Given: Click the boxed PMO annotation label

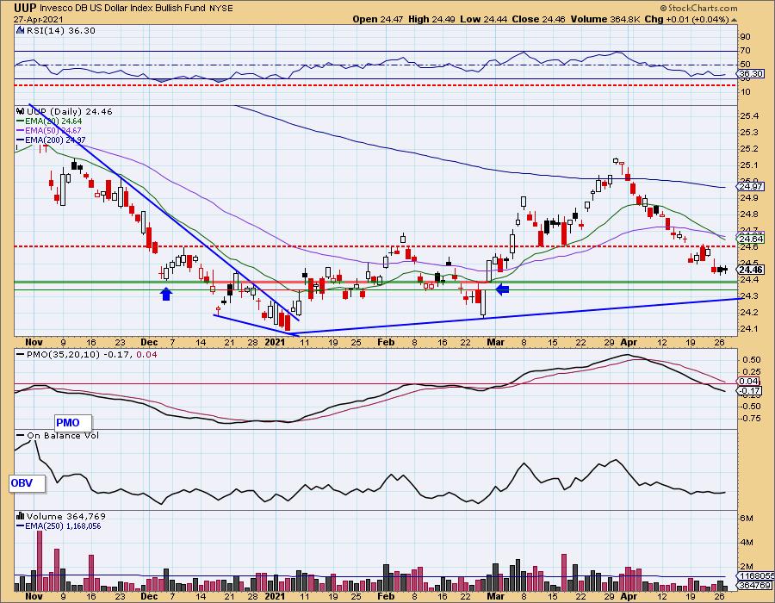Looking at the screenshot, I should click(x=73, y=423).
